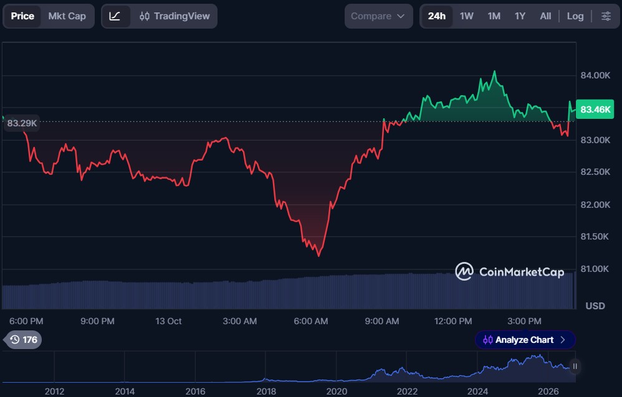622x397 pixels.
Task: Select the 1W time range
Action: click(x=466, y=16)
